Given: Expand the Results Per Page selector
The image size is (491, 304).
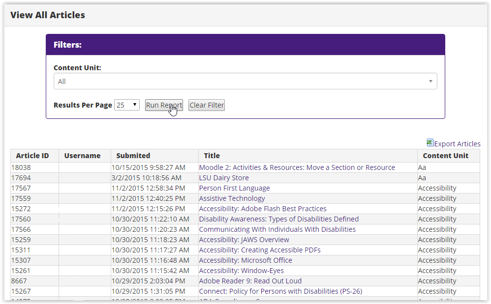Looking at the screenshot, I should 126,105.
